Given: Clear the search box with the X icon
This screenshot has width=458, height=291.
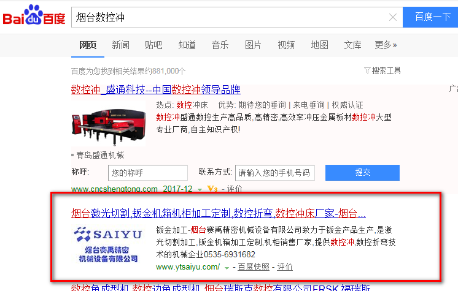Looking at the screenshot, I should (x=393, y=17).
